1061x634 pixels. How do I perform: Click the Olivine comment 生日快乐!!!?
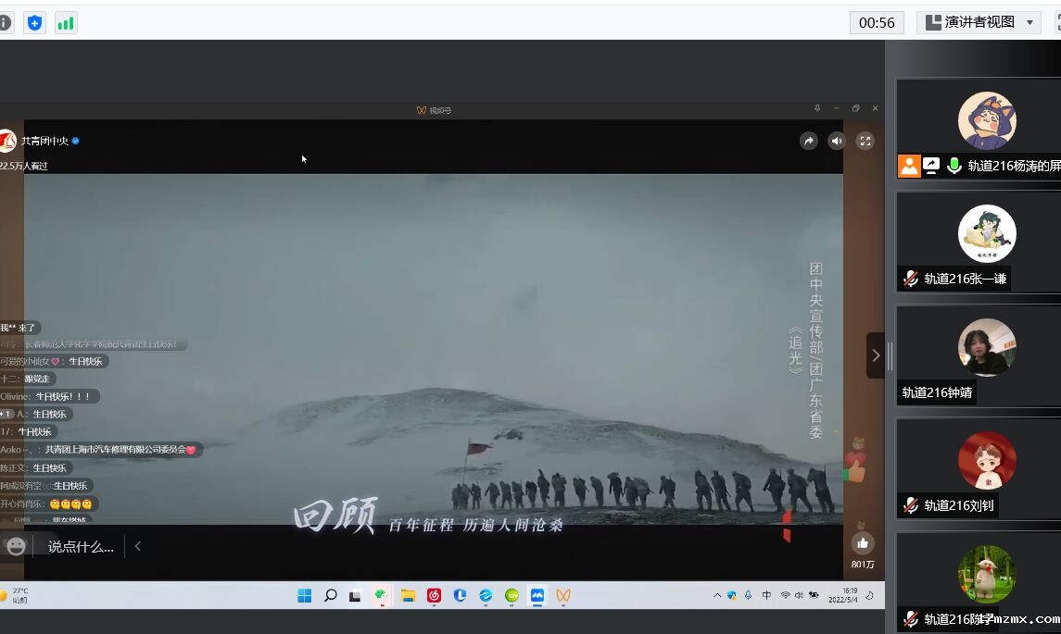pos(49,397)
